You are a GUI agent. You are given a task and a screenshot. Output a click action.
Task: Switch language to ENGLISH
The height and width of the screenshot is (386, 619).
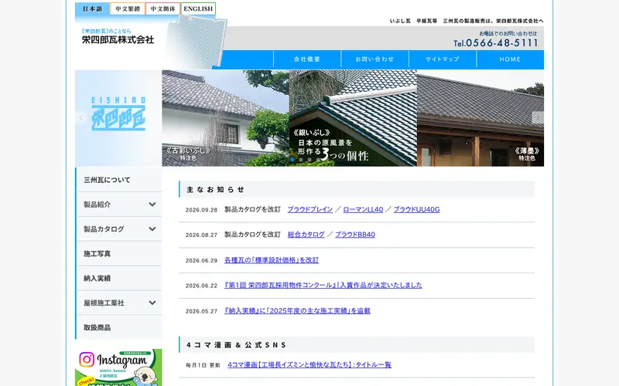pyautogui.click(x=198, y=8)
